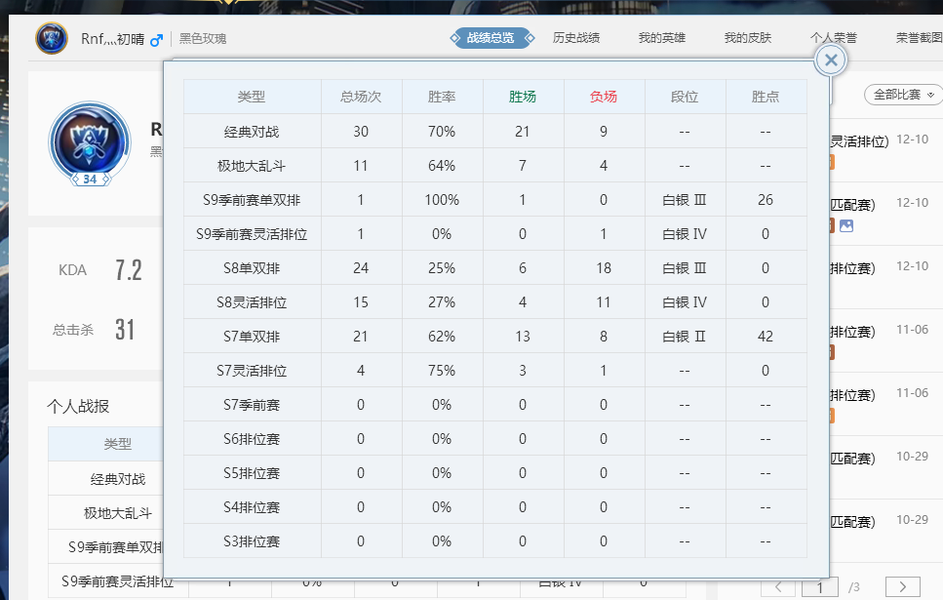This screenshot has height=600, width=943.
Task: Click the 黑色玫瑰 server name
Action: (203, 39)
